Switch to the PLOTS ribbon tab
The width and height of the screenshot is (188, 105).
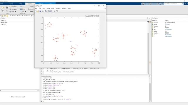point(11,4)
